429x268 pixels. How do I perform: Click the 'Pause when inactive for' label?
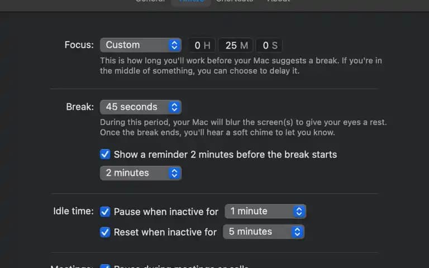166,212
